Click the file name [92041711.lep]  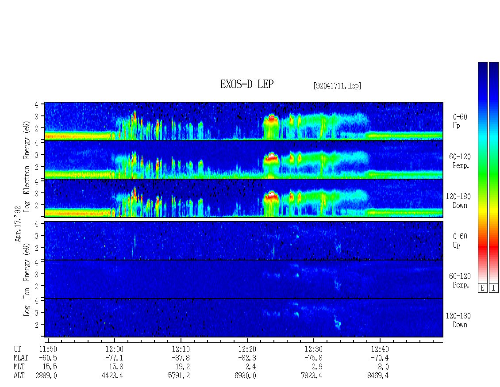click(x=337, y=86)
